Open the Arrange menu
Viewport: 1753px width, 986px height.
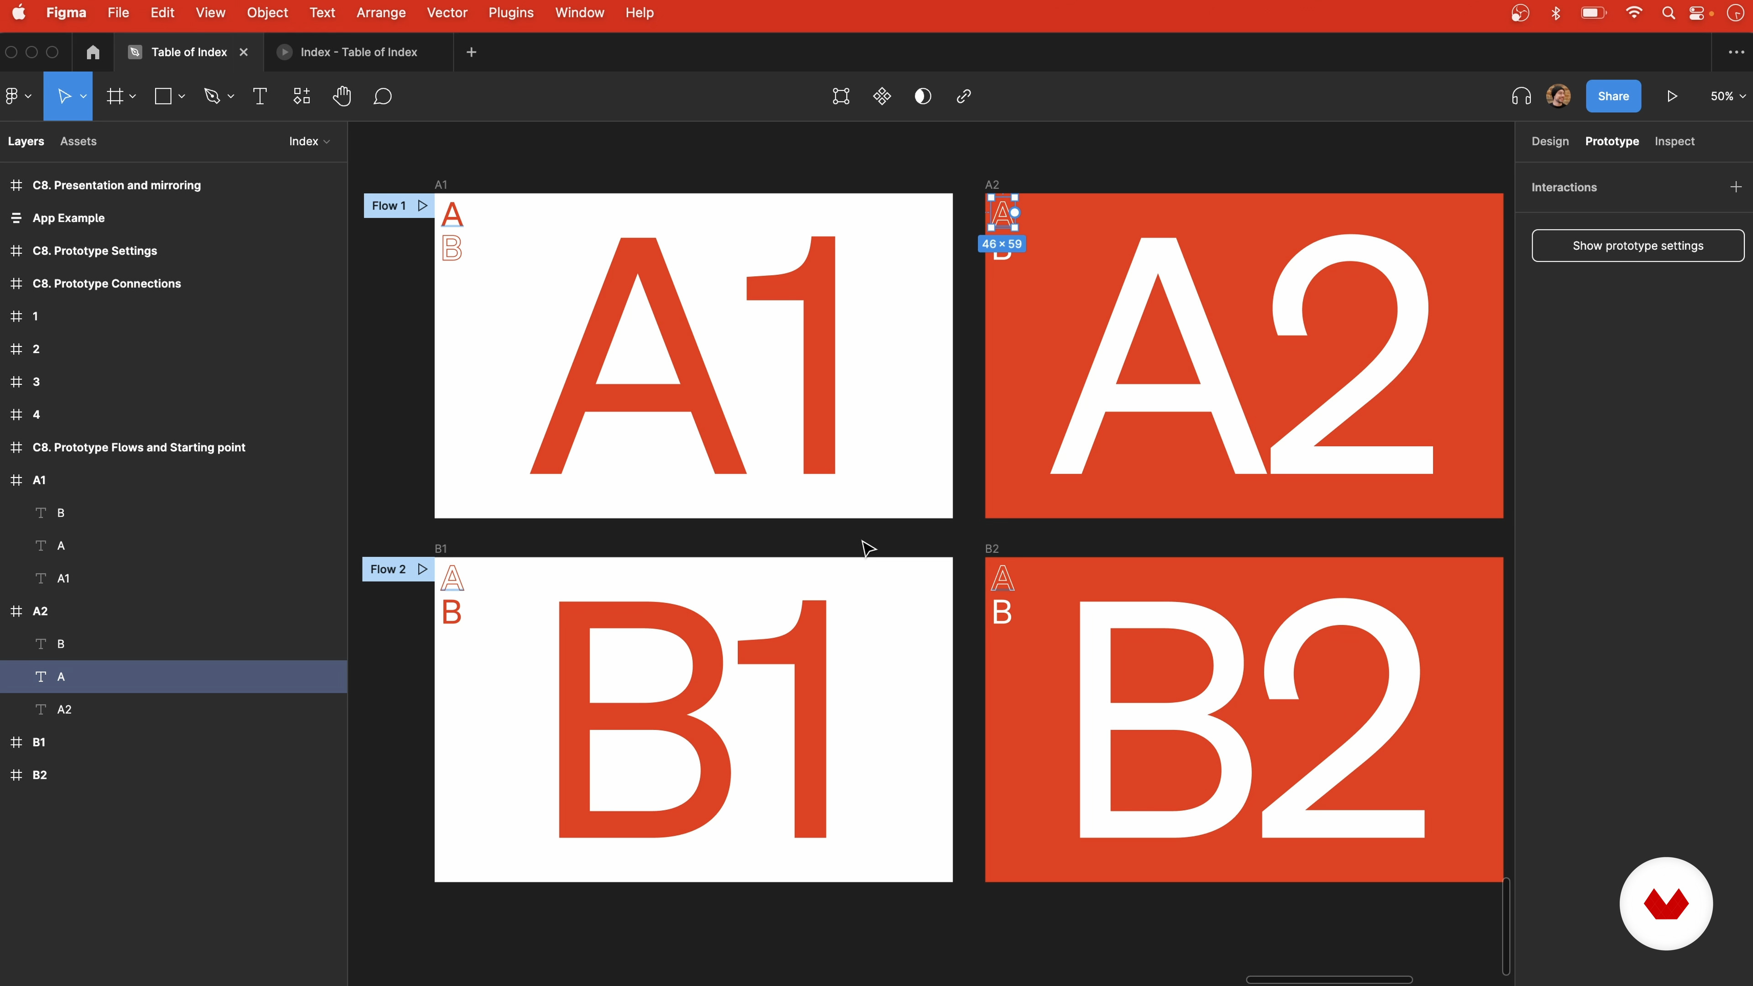click(381, 13)
